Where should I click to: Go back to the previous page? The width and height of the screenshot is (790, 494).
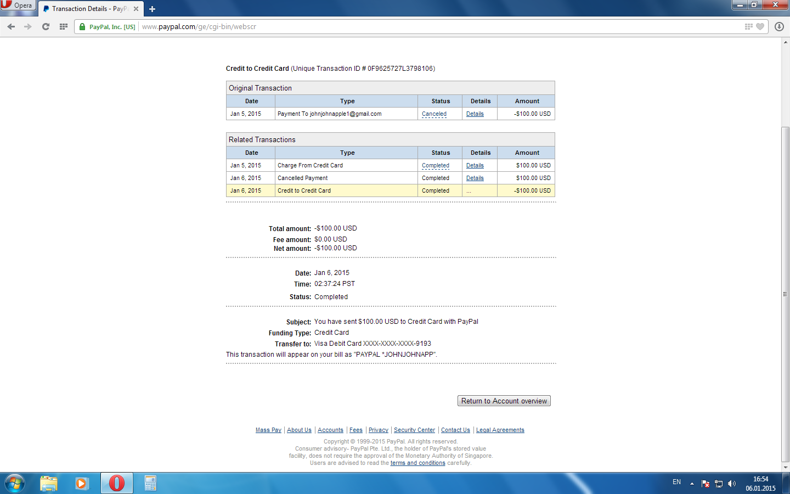click(11, 26)
